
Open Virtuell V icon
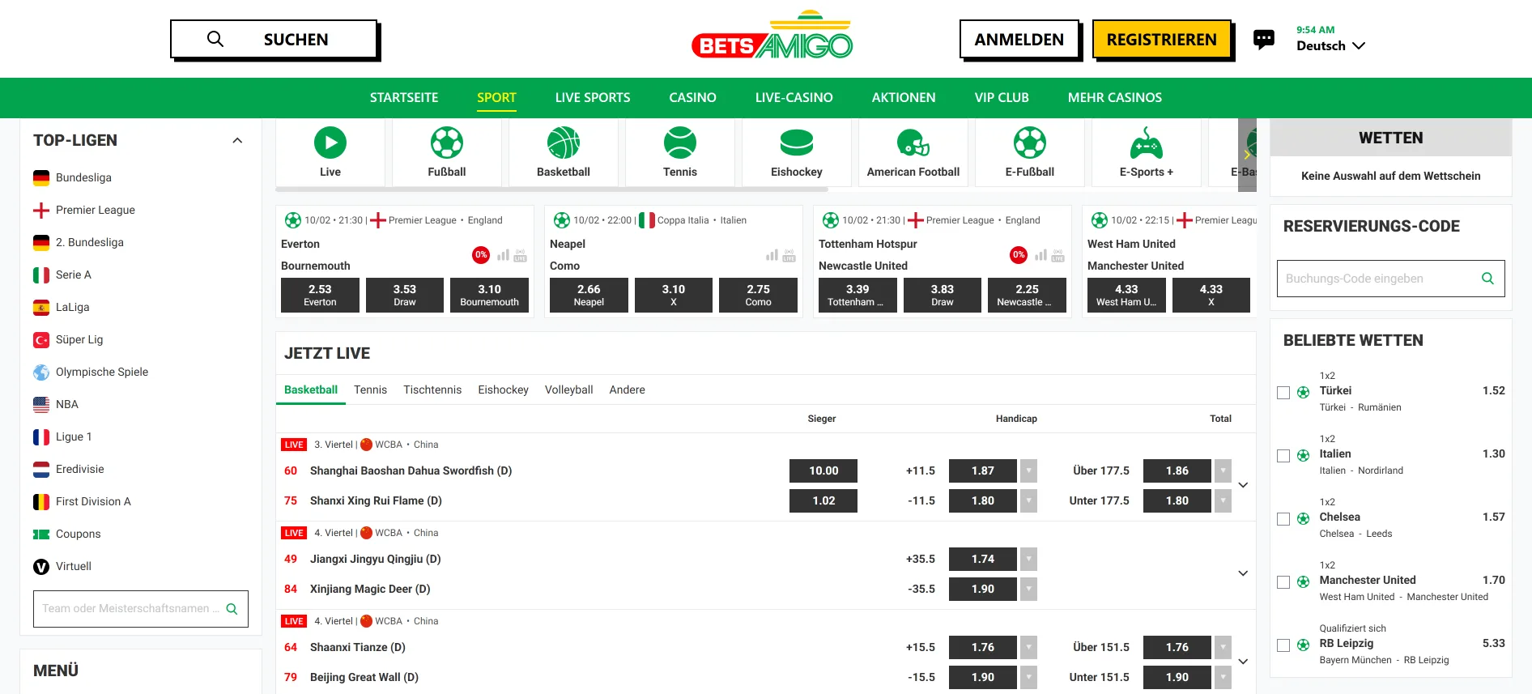pyautogui.click(x=41, y=566)
